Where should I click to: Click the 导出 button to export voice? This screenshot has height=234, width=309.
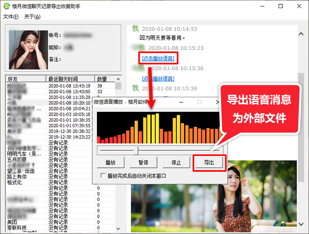coord(209,162)
